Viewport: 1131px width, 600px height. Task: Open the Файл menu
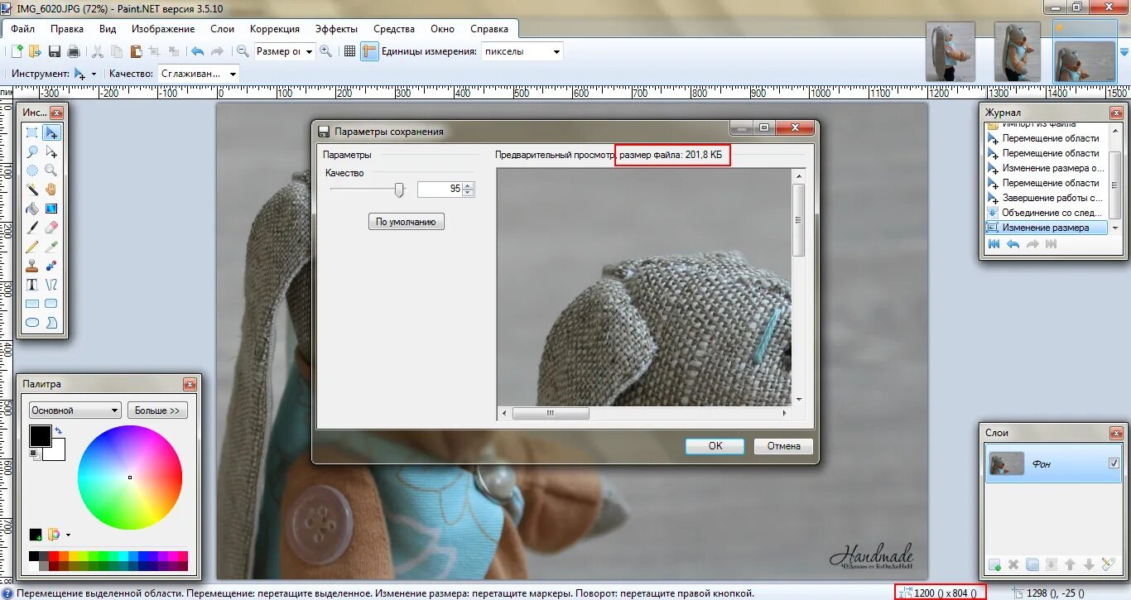pyautogui.click(x=22, y=29)
